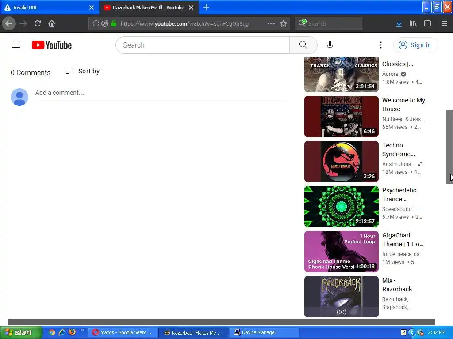This screenshot has width=453, height=339.
Task: Launch Chrome from the quick launch bar
Action: click(x=52, y=332)
